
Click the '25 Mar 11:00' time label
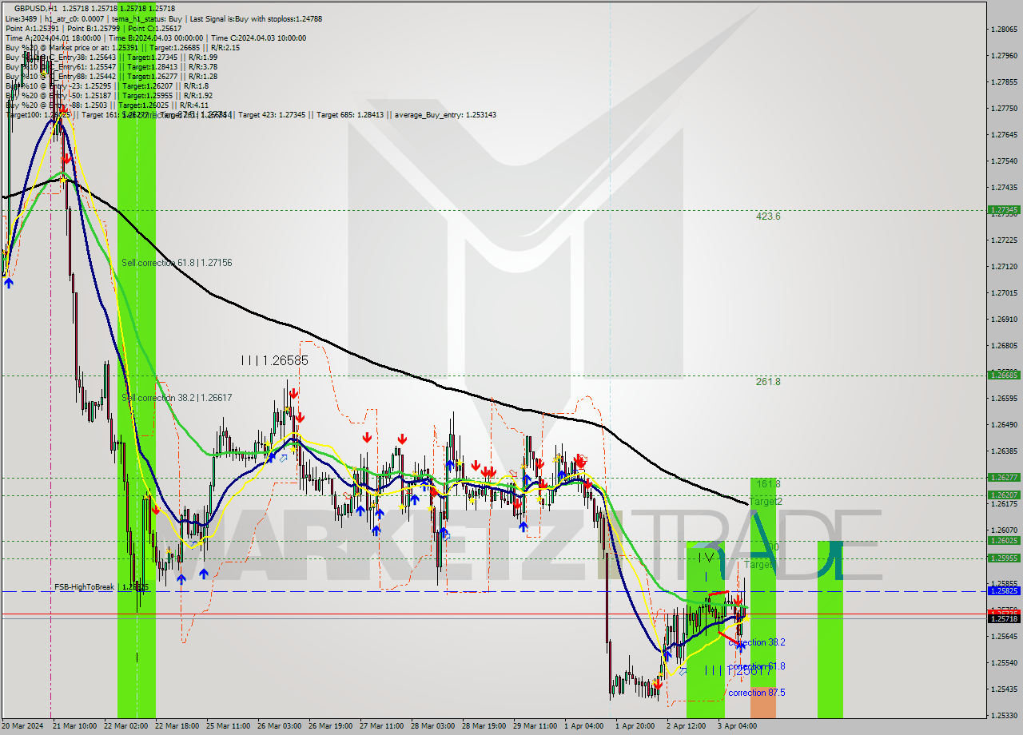(227, 726)
